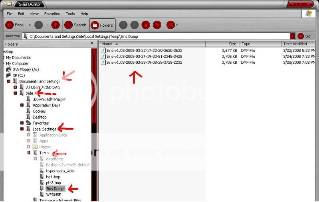Select the flashgot.2vxfvo5j.default folder

click(68, 165)
